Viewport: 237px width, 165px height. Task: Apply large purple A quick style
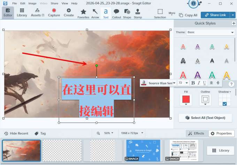click(198, 75)
